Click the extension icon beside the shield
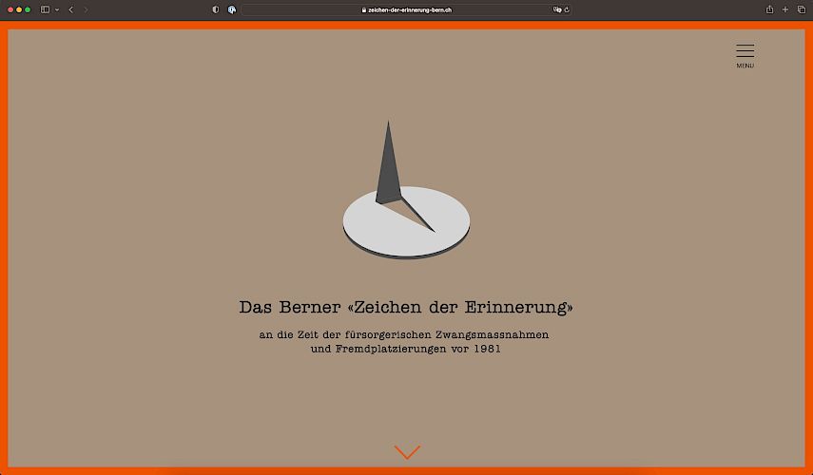The height and width of the screenshot is (475, 813). (x=232, y=9)
